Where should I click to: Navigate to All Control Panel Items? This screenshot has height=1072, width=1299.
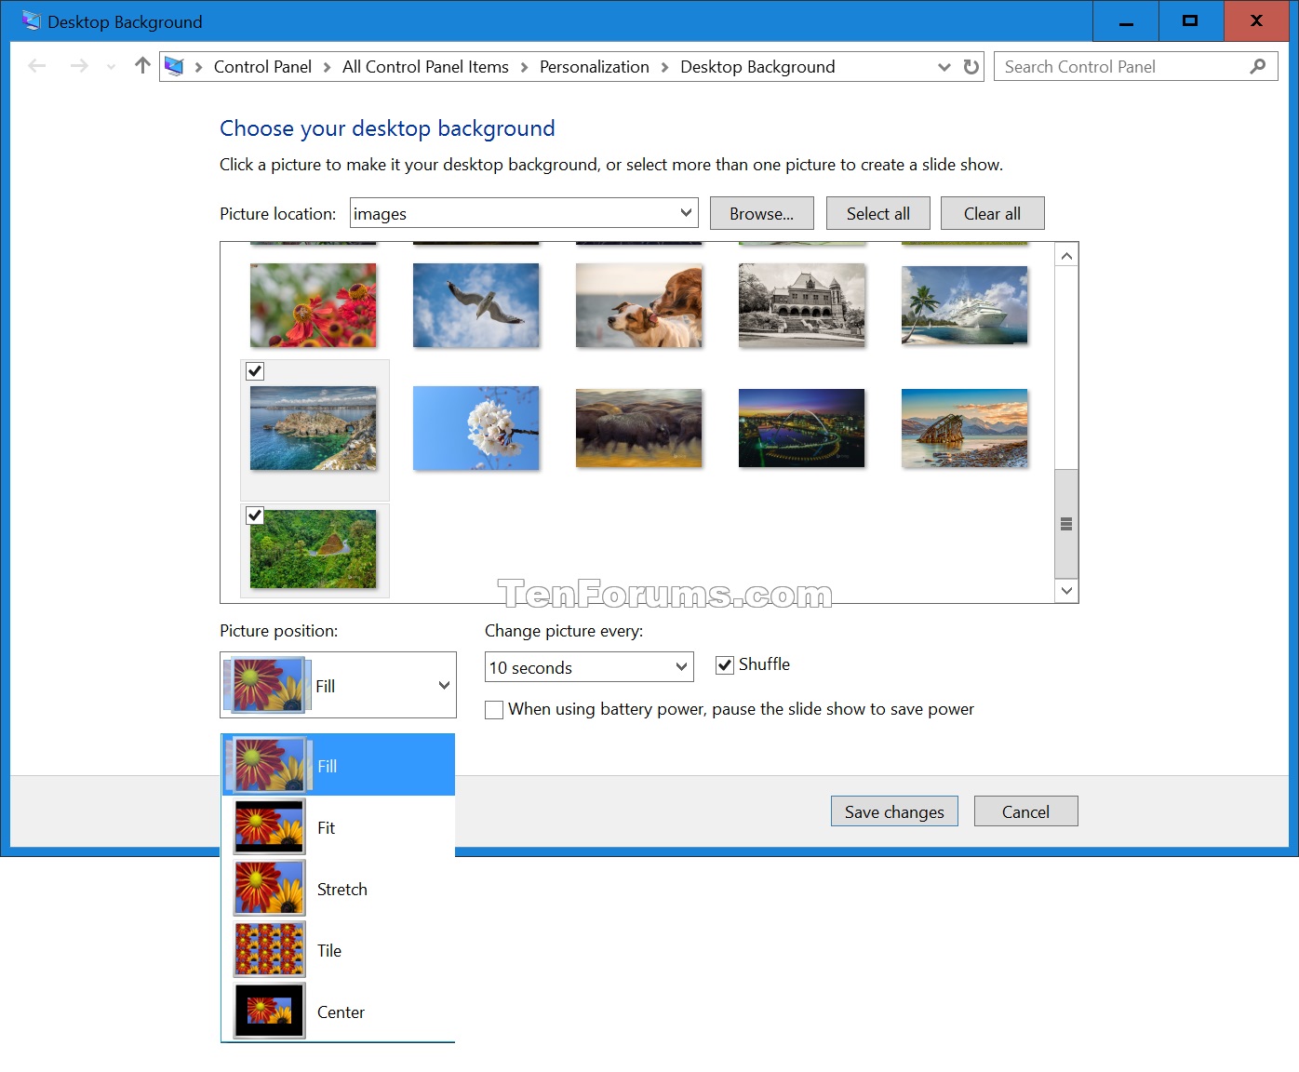(x=424, y=66)
